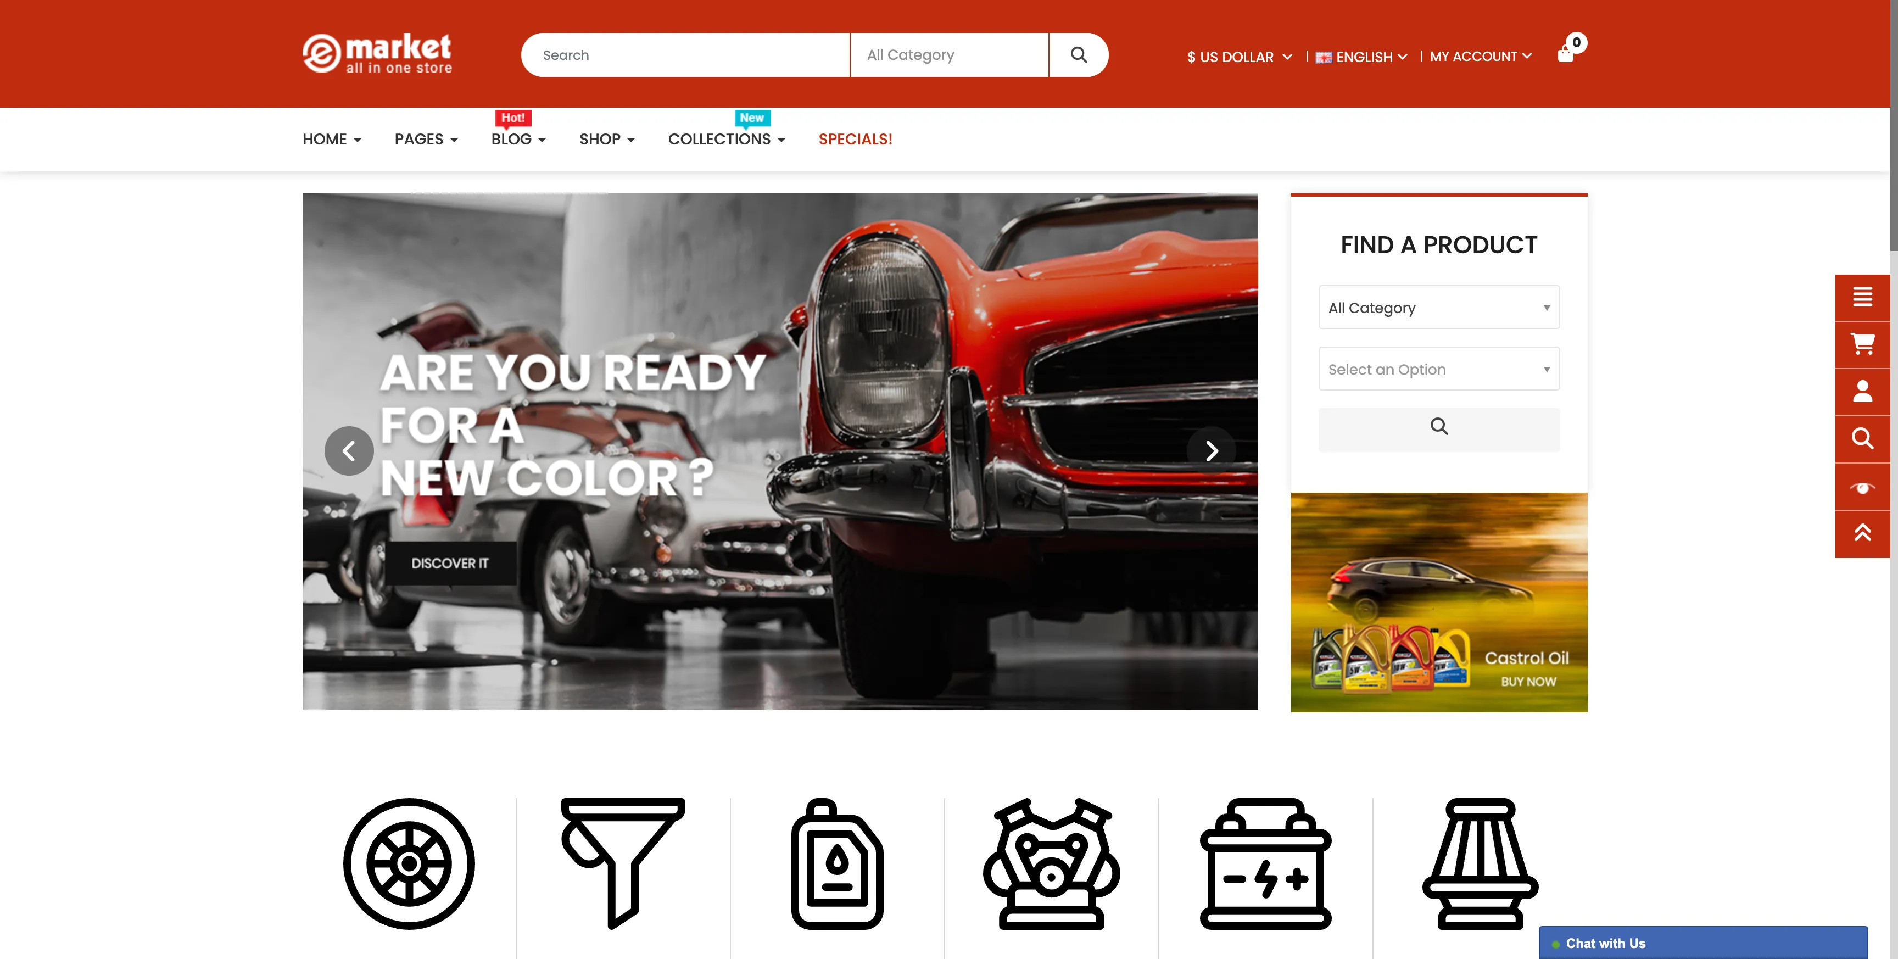Click the engine/carburetor category icon
Screen dimensions: 1898x959
point(1050,865)
